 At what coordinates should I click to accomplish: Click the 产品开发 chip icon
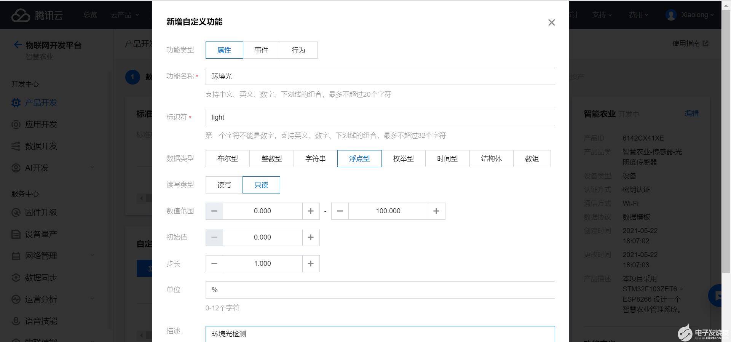tap(16, 103)
